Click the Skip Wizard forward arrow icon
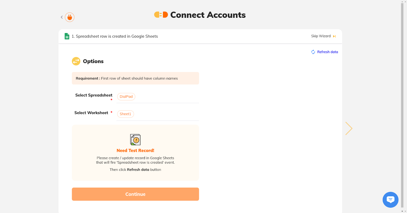Screen dimensions: 407x213 pyautogui.click(x=335, y=36)
